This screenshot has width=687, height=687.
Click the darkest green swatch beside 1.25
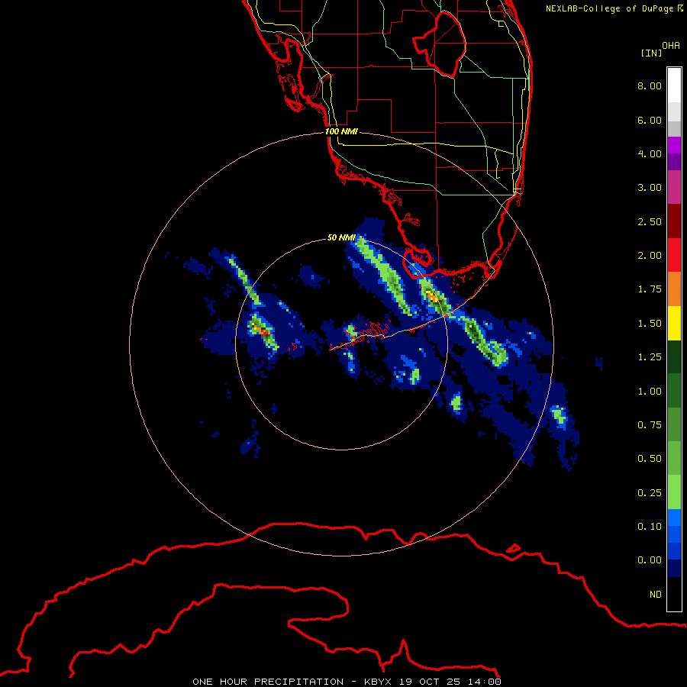674,356
